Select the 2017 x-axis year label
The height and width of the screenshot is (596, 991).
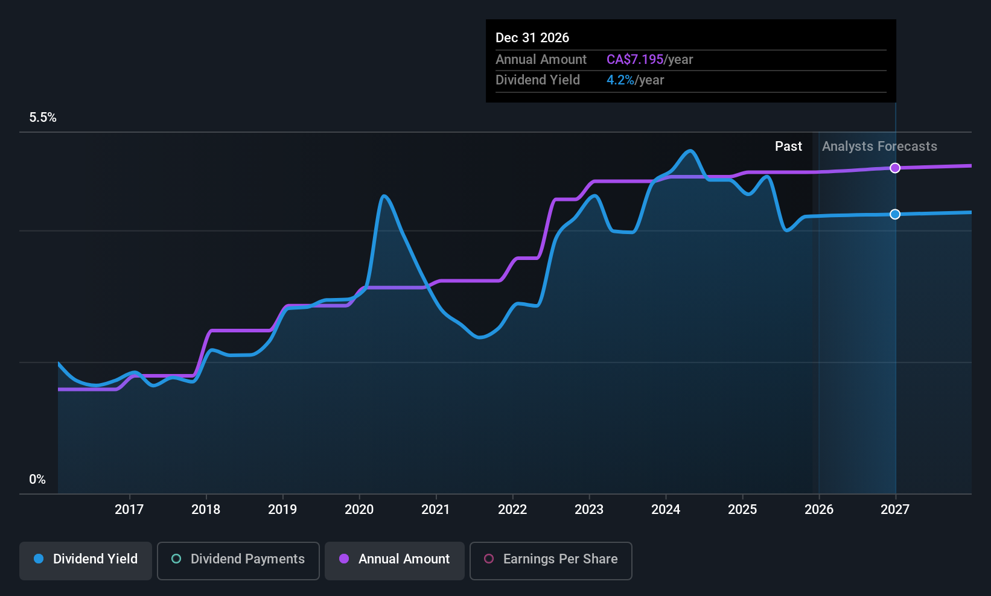129,510
